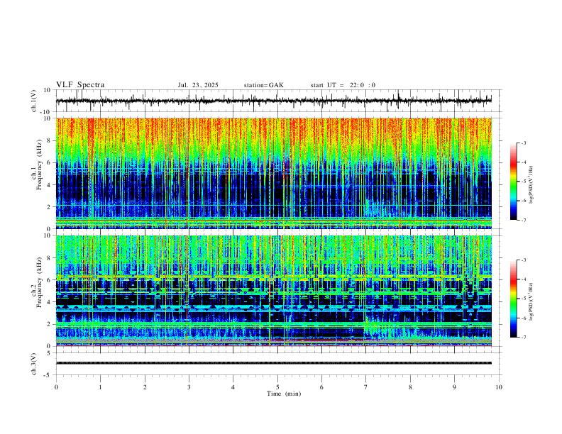Image resolution: width=562 pixels, height=434 pixels.
Task: Click the lower PSD color scale bar
Action: coord(514,299)
